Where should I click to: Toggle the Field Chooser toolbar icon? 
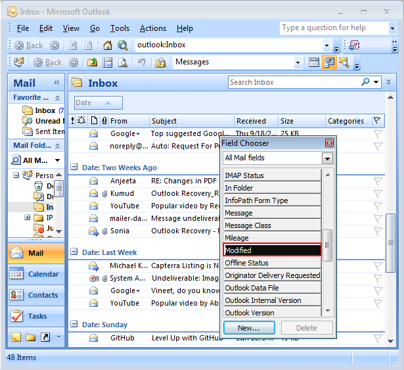[329, 62]
